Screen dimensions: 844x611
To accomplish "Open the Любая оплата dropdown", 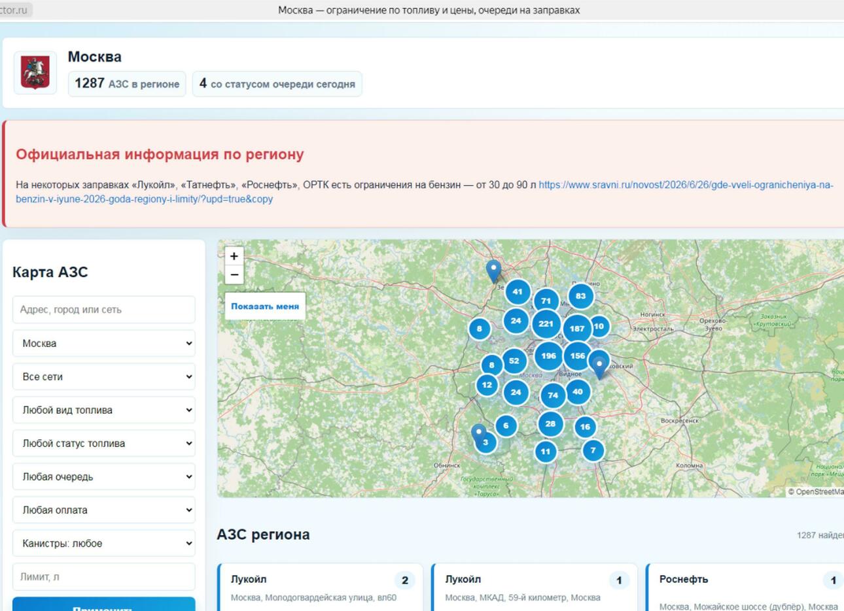I will click(x=104, y=510).
